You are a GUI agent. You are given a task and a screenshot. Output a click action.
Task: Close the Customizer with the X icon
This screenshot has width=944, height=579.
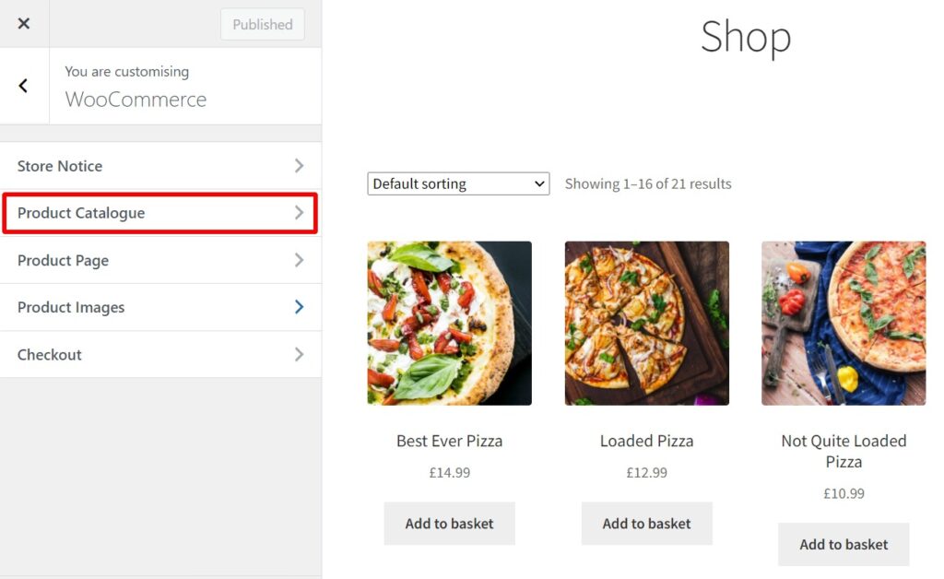(23, 23)
